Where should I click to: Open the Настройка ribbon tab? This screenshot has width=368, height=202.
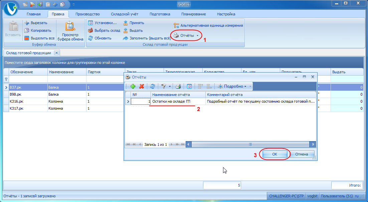pos(226,14)
